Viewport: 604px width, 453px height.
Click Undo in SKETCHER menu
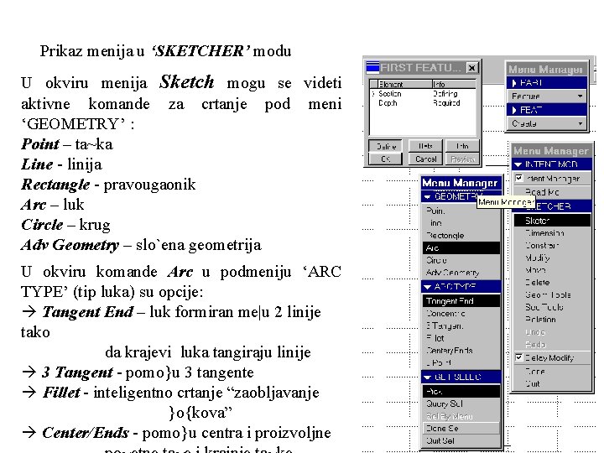coord(552,331)
